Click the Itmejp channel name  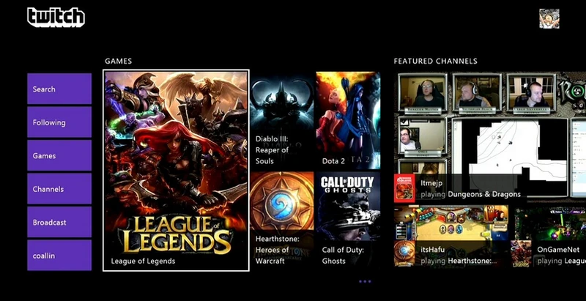coord(431,184)
